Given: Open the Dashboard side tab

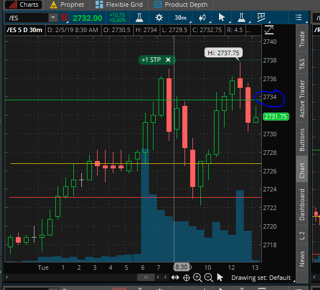Looking at the screenshot, I should pos(302,204).
